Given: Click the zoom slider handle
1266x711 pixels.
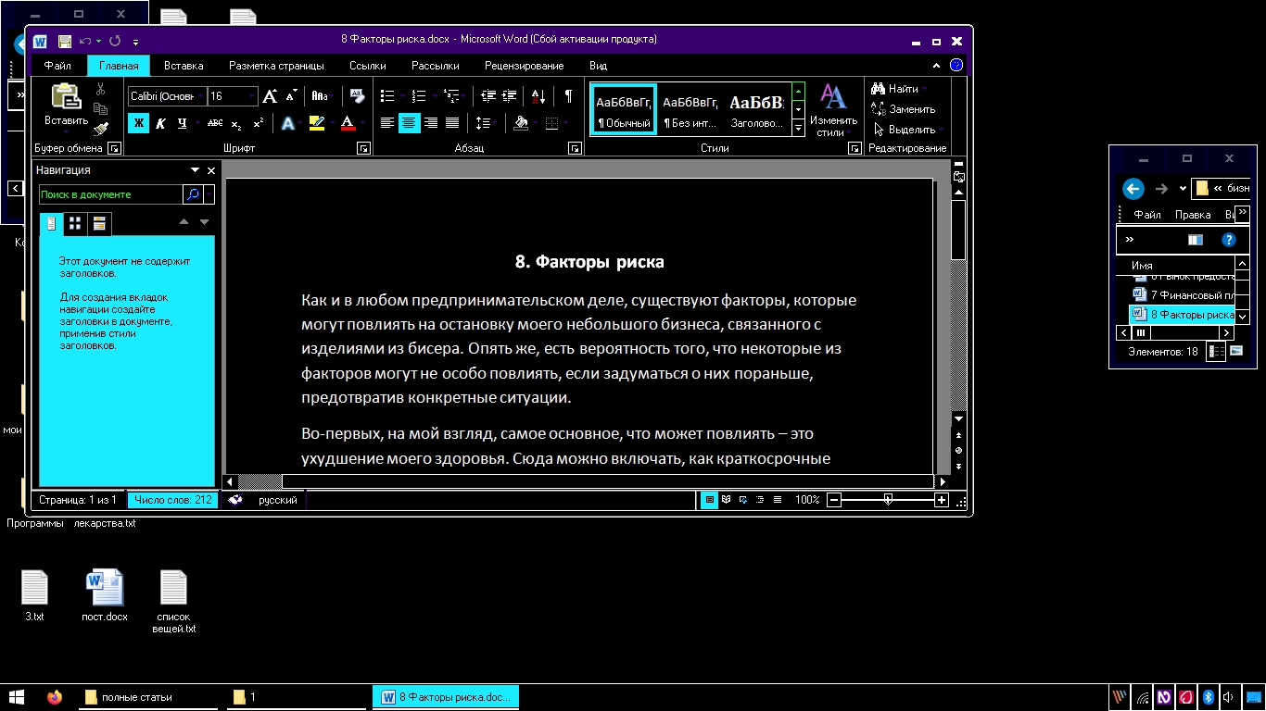Looking at the screenshot, I should [x=888, y=500].
